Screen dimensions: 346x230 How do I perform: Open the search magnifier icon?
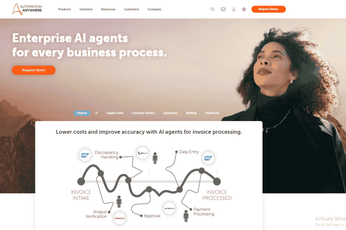212,9
